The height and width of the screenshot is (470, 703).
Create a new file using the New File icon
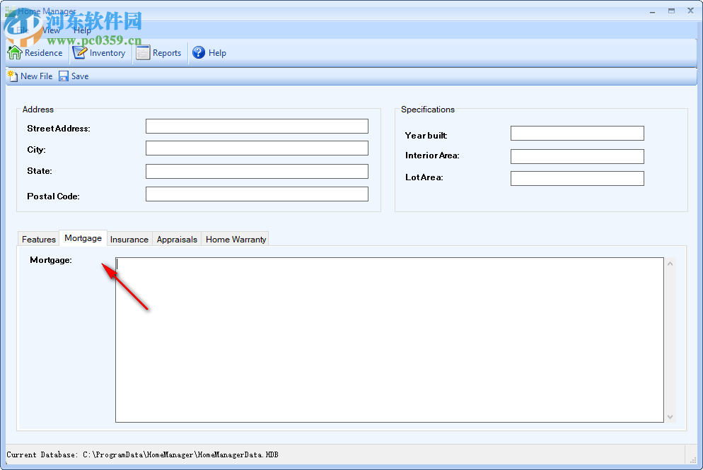tap(30, 76)
